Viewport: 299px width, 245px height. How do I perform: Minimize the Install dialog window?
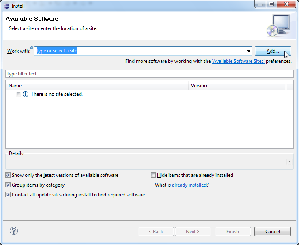tap(260, 4)
